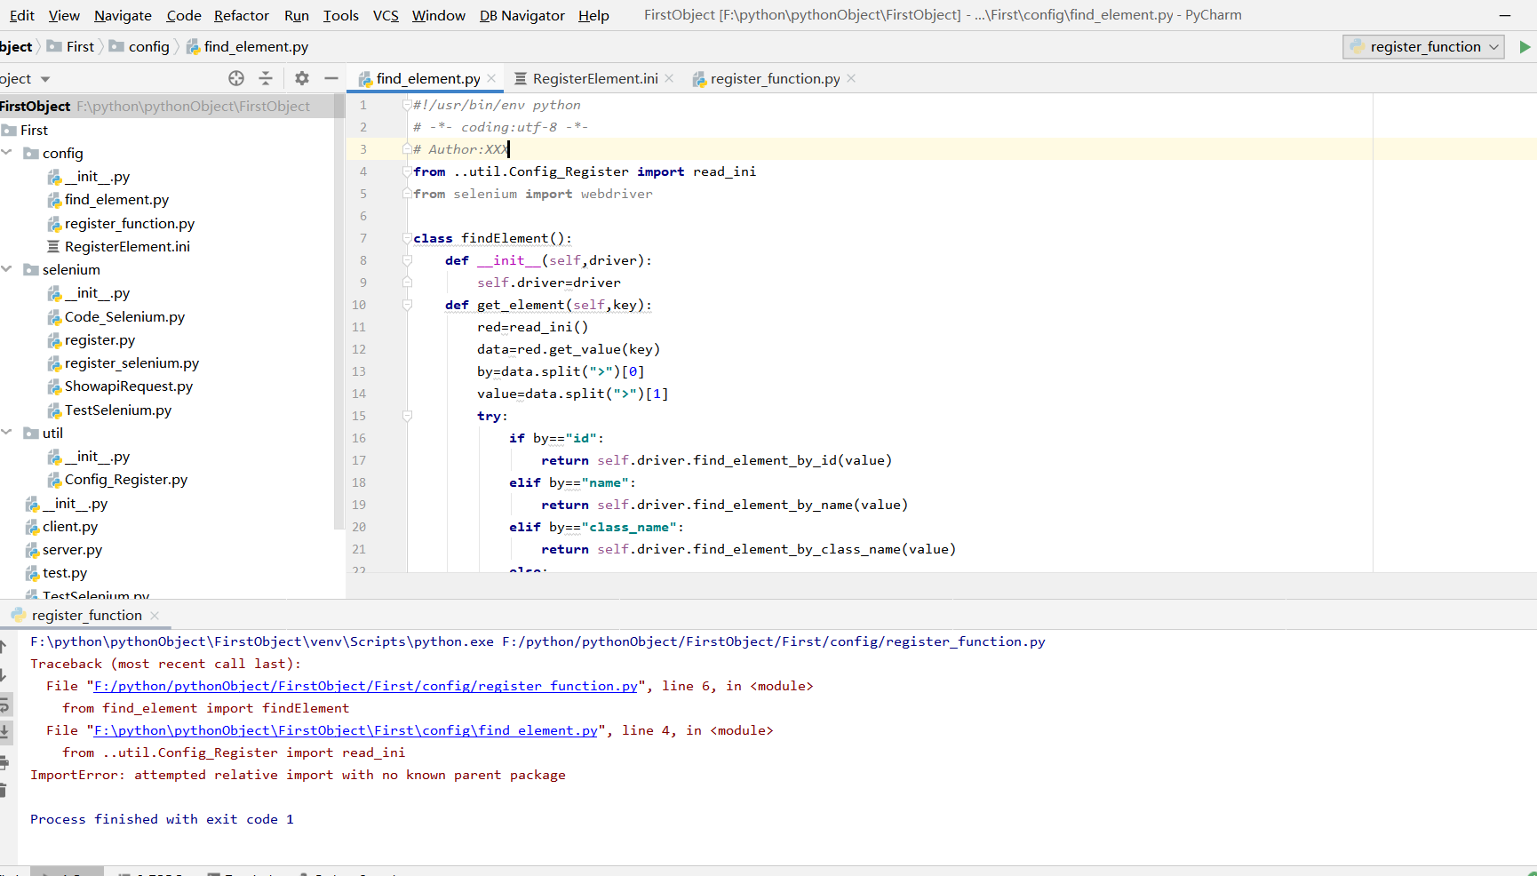Fold the import block at line 4
The height and width of the screenshot is (876, 1537).
tap(407, 171)
